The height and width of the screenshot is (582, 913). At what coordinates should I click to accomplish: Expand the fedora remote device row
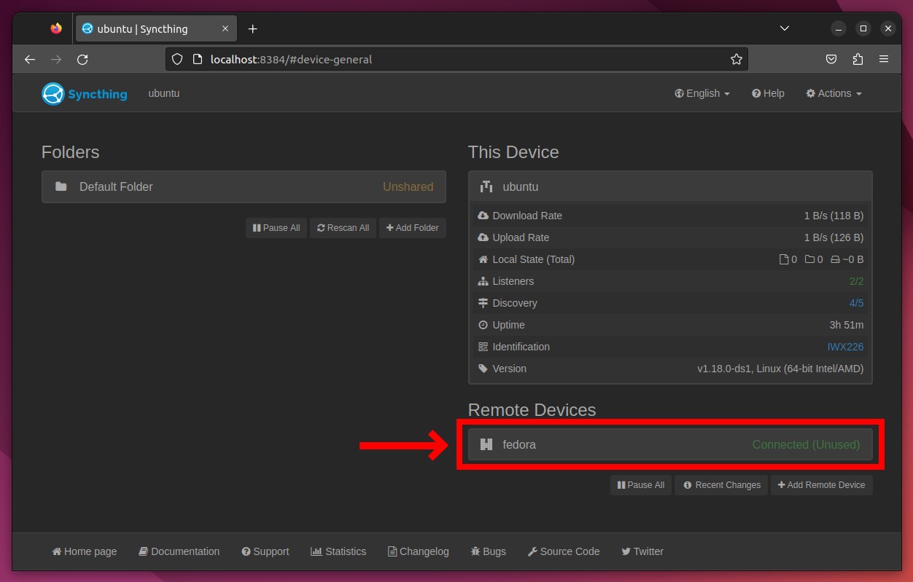pyautogui.click(x=670, y=444)
